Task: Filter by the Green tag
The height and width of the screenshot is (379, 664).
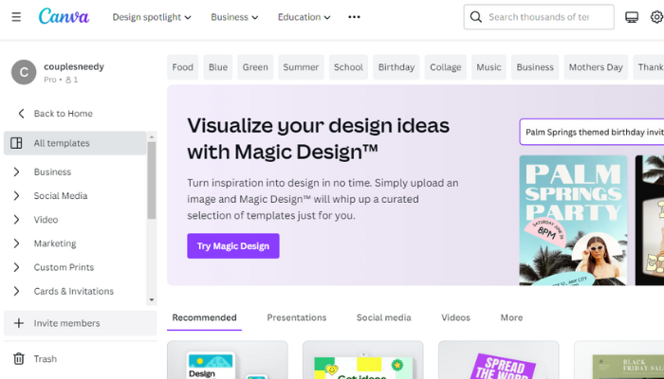Action: click(x=255, y=67)
